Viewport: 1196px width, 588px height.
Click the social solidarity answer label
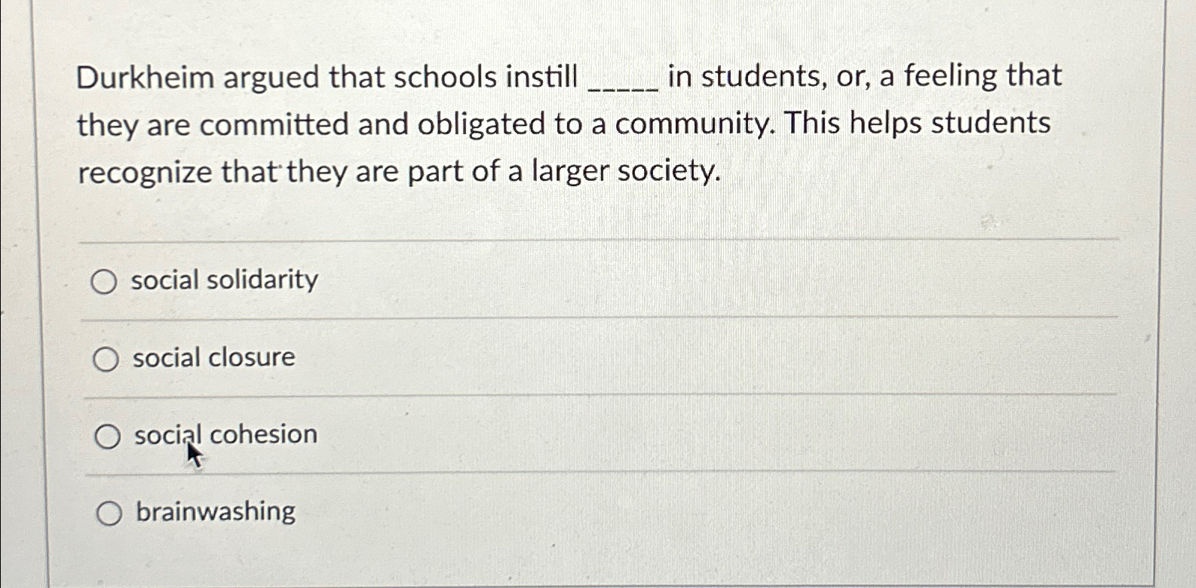tap(224, 280)
